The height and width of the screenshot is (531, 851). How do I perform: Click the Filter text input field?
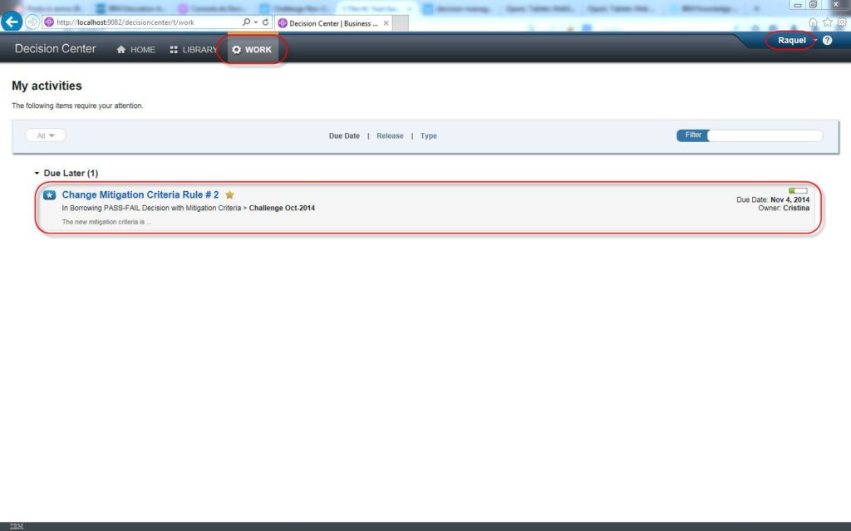pos(764,135)
